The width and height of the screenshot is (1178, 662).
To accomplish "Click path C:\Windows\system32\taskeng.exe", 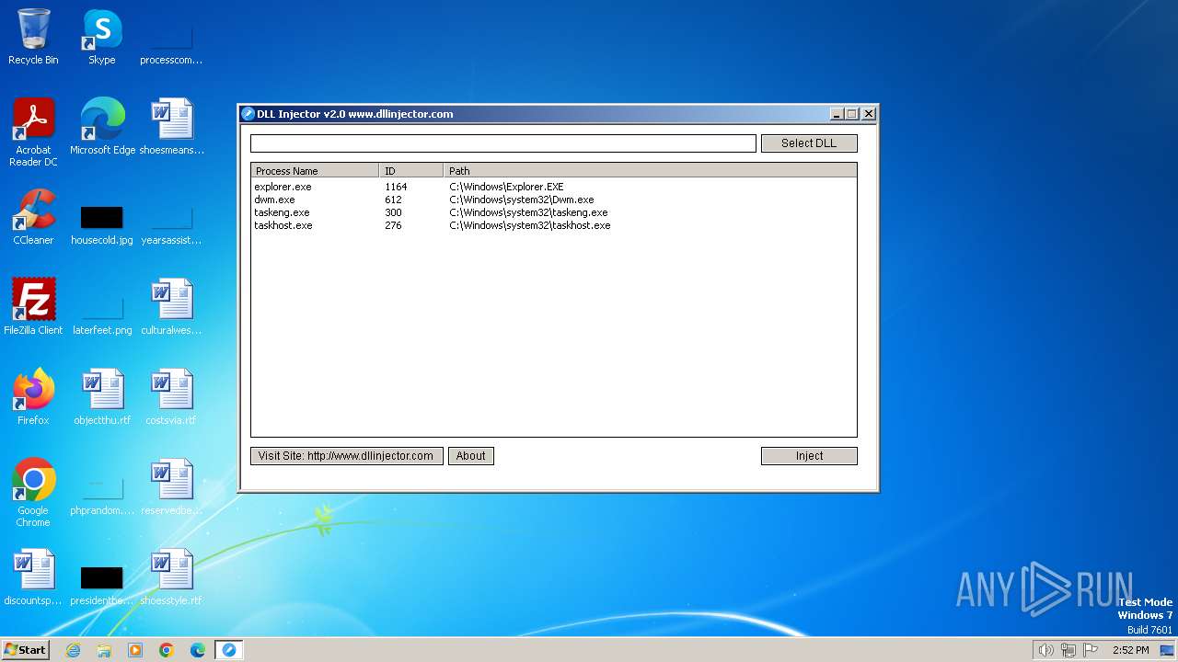I will (528, 212).
